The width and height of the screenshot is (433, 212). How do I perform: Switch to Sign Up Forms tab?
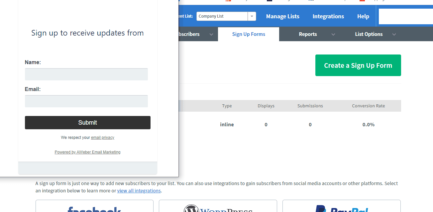click(249, 34)
